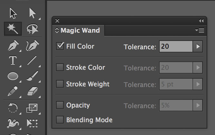
Task: Click the Stroke Color label
Action: tap(86, 67)
